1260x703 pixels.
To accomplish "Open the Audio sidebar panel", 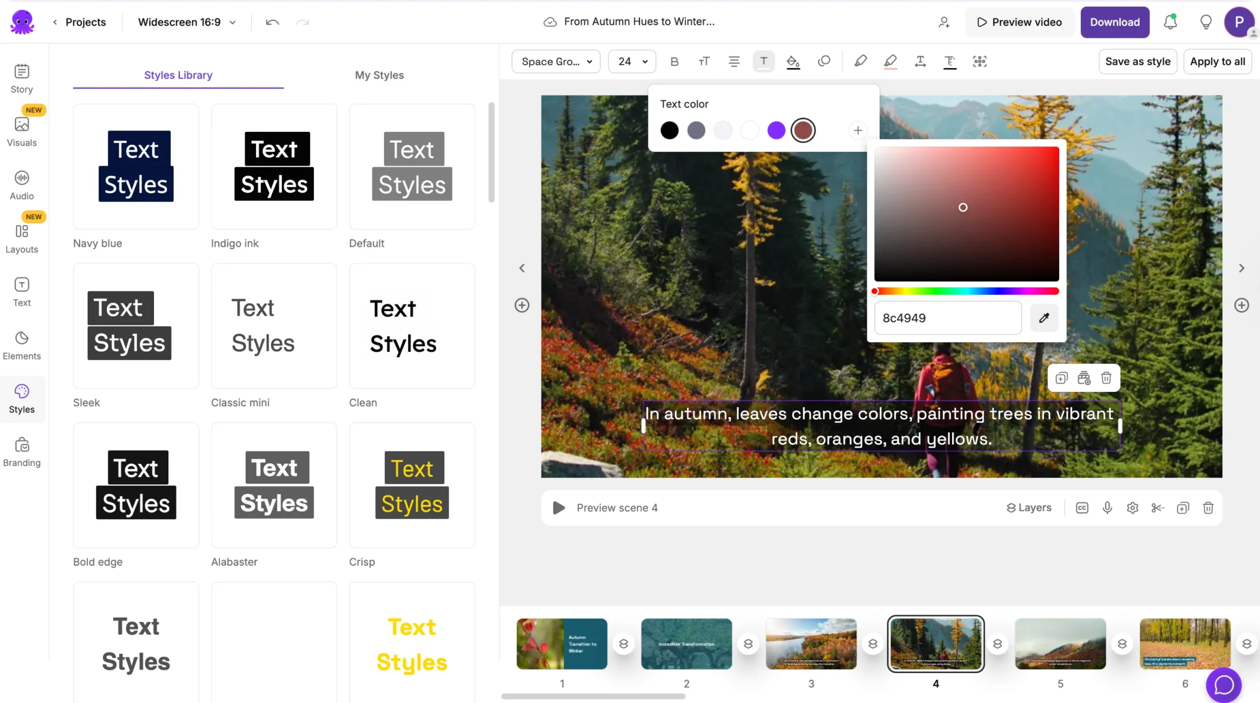I will [x=22, y=185].
